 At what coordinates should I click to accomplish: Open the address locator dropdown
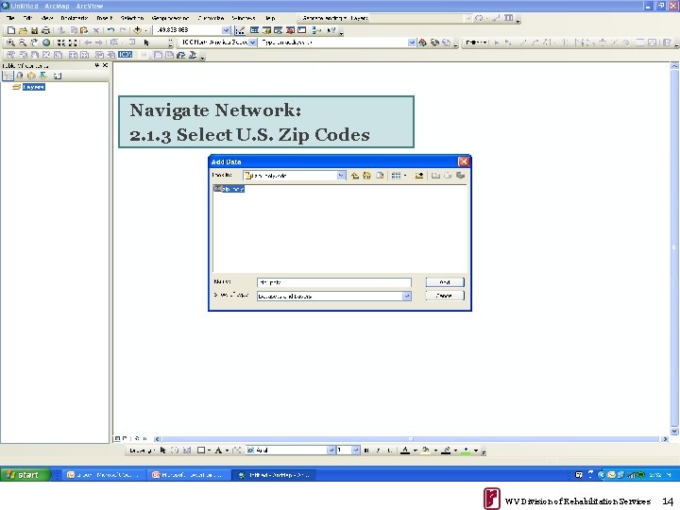(x=252, y=42)
